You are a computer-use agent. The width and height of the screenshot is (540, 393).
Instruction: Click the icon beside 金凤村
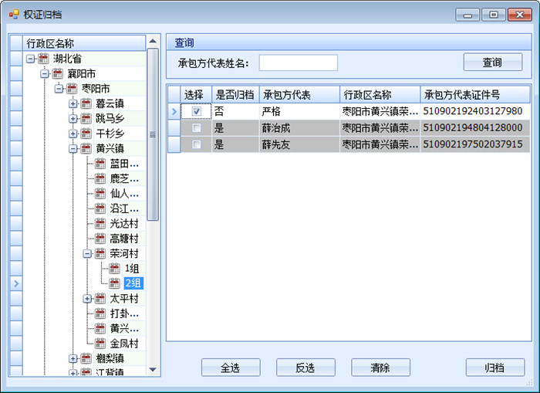(100, 343)
